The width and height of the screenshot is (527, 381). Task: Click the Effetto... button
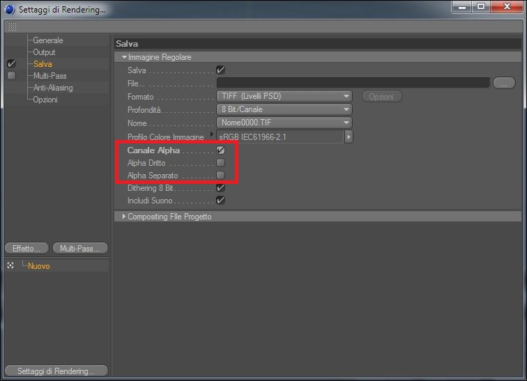pyautogui.click(x=27, y=249)
